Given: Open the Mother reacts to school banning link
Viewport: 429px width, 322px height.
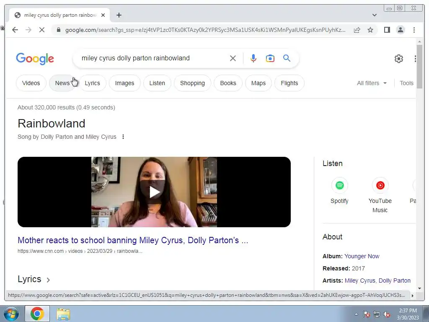Looking at the screenshot, I should click(x=133, y=240).
